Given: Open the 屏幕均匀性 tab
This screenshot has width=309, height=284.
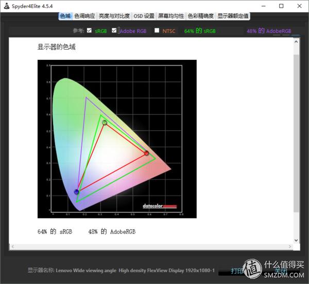Looking at the screenshot, I should pos(171,16).
